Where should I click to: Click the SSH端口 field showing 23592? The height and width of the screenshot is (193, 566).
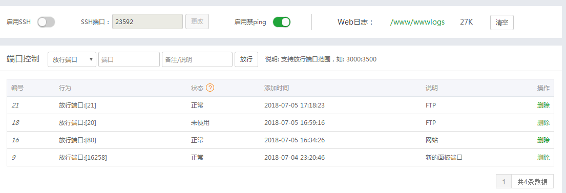click(148, 22)
